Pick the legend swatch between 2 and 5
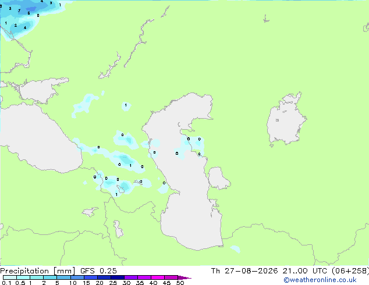This screenshot has height=285, width=369. [50, 277]
